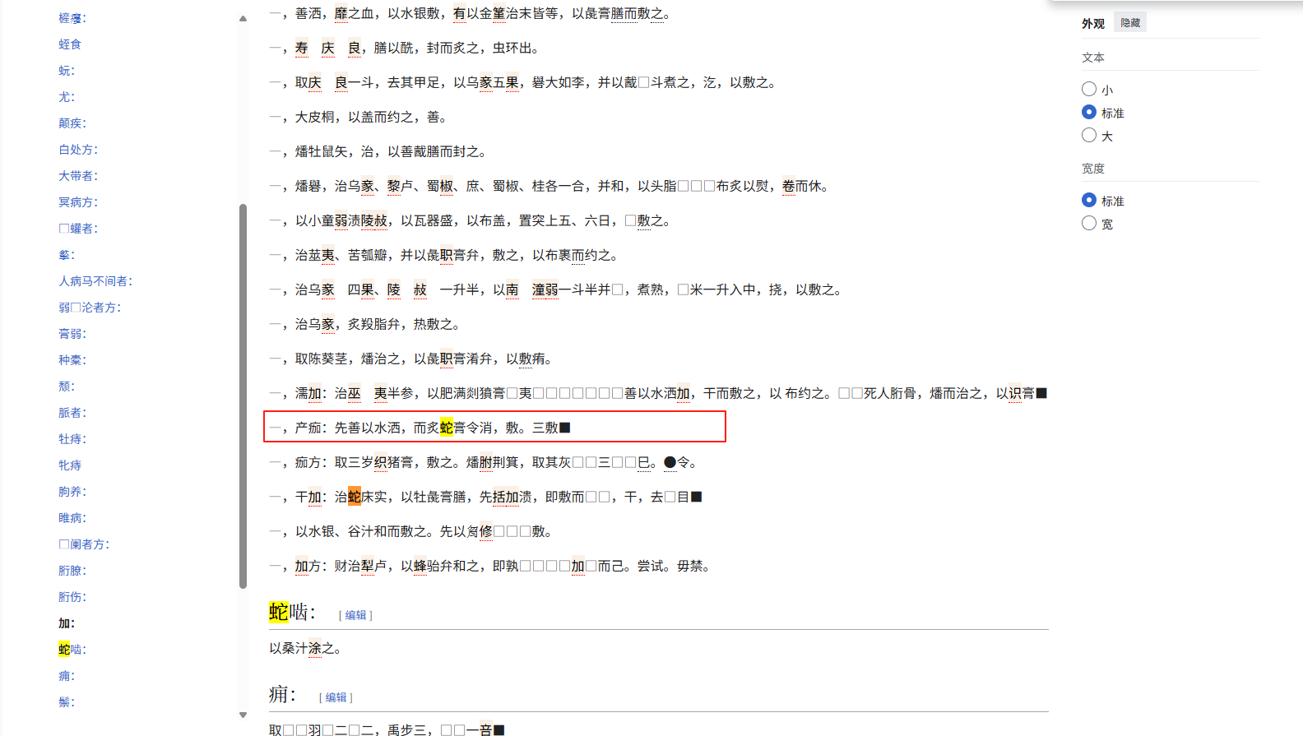The height and width of the screenshot is (736, 1303).
Task: Click the highlighted 蛇 in the red-boxed line
Action: 447,428
